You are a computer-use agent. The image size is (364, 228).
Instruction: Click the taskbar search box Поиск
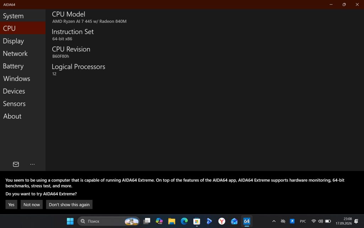pos(109,221)
